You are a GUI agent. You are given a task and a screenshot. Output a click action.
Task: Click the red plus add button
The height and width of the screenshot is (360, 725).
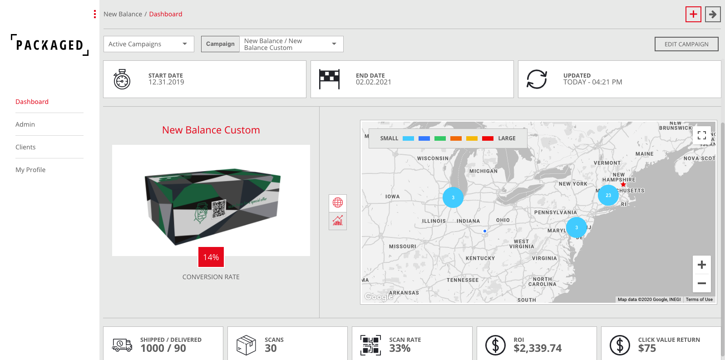pos(693,15)
